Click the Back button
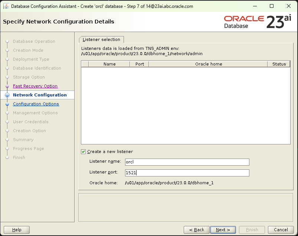 (x=196, y=230)
